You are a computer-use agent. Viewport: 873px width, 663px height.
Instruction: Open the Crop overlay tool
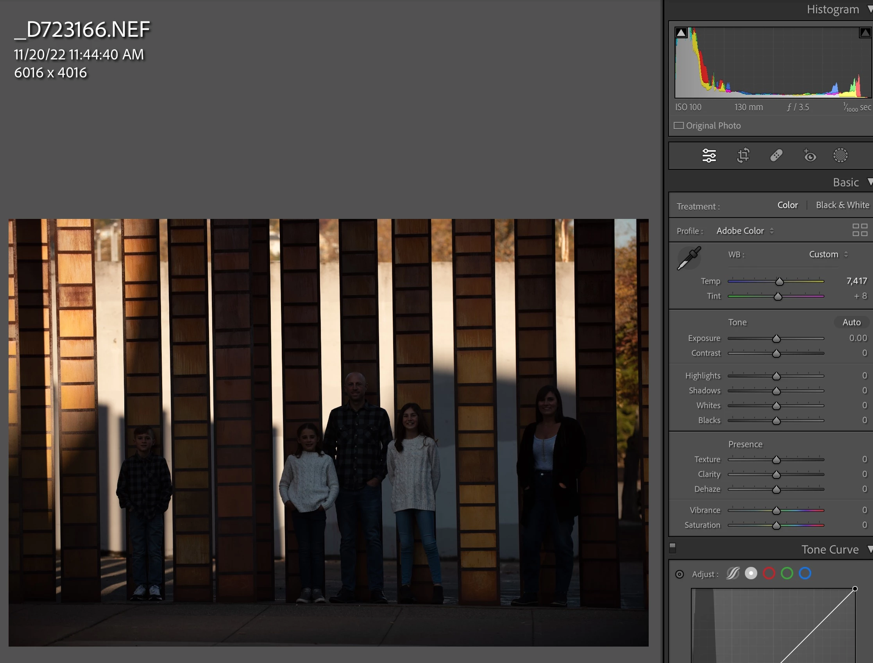click(743, 156)
